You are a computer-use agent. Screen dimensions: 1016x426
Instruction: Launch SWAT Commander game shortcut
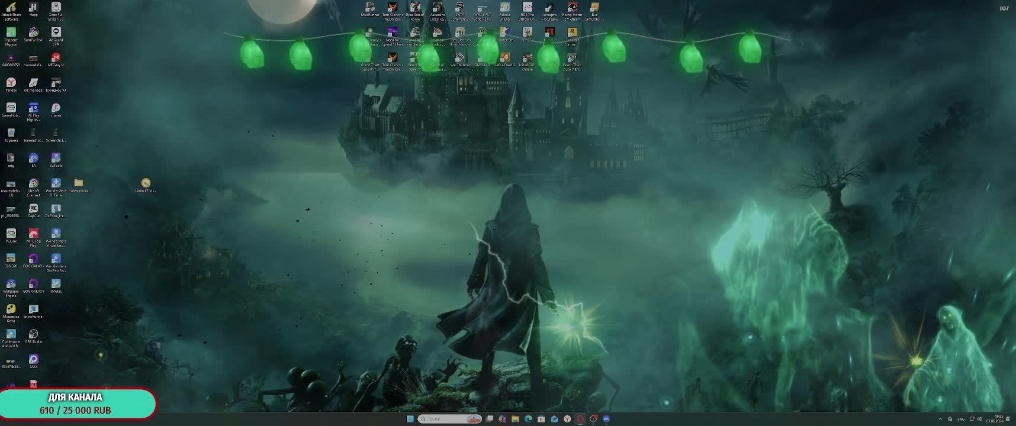pos(459,11)
